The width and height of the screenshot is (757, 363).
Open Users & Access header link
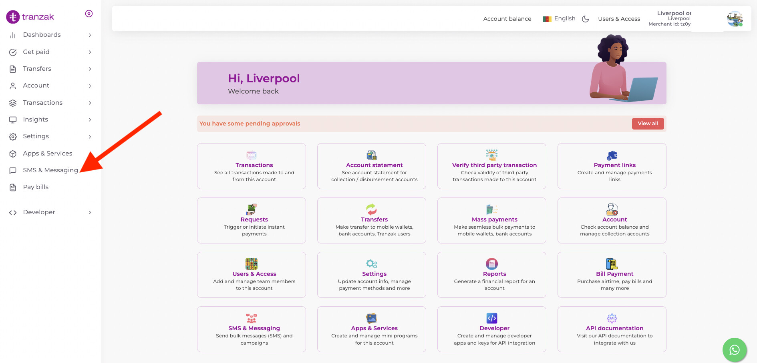coord(619,19)
